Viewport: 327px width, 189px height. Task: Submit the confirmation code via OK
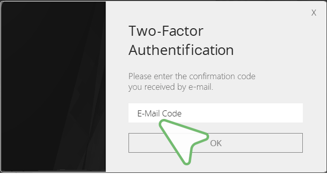point(216,143)
